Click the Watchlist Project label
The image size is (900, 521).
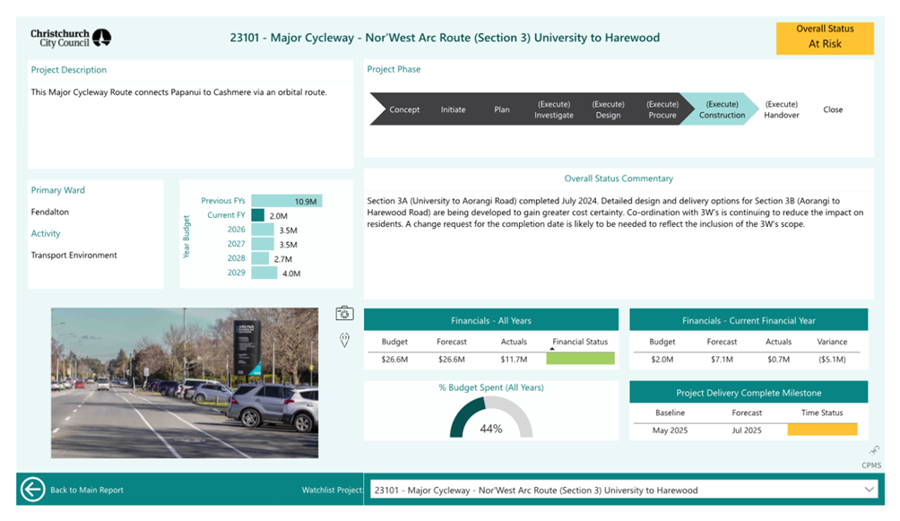[x=333, y=490]
